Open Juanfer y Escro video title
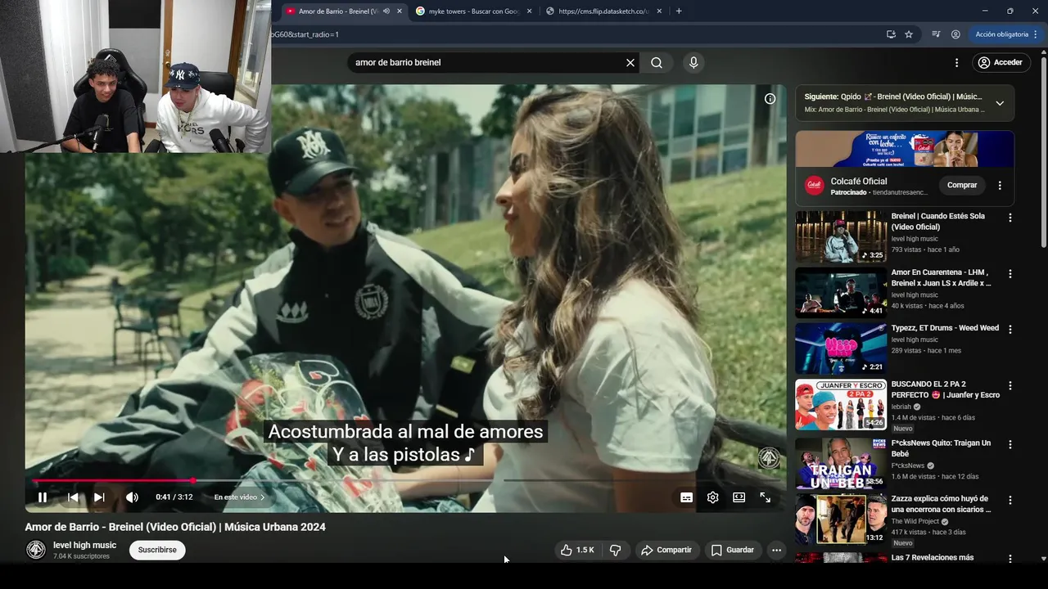This screenshot has height=589, width=1048. point(946,389)
